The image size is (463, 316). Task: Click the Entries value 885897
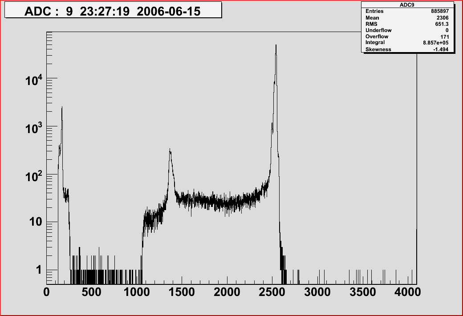[441, 12]
